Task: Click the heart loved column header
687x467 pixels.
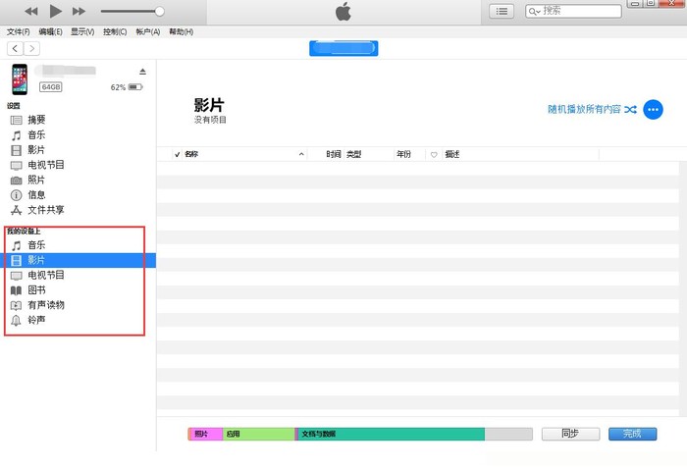Action: 434,155
